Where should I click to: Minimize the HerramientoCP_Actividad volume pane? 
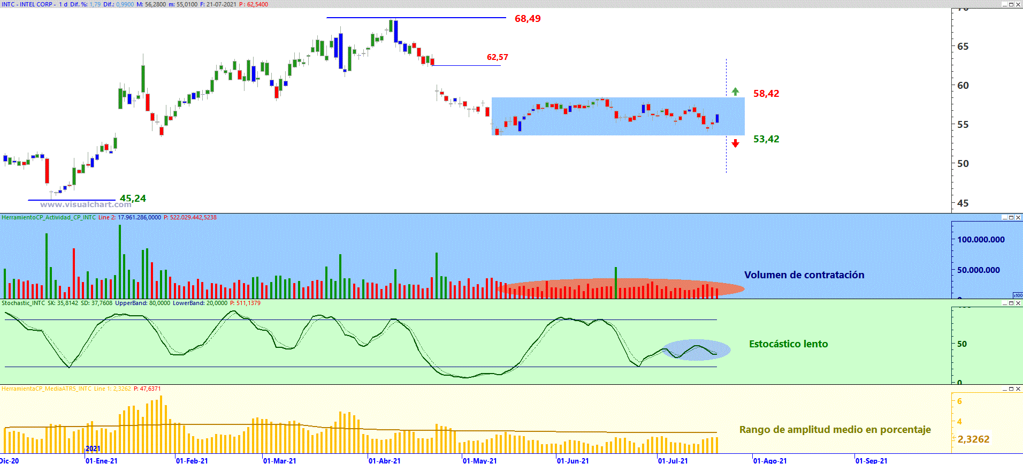click(1004, 217)
